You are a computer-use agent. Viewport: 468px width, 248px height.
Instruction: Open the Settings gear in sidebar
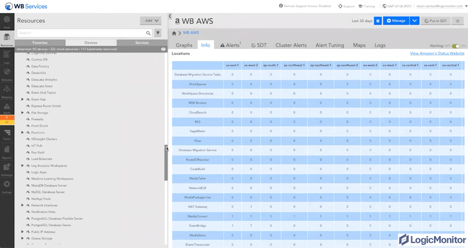7,187
